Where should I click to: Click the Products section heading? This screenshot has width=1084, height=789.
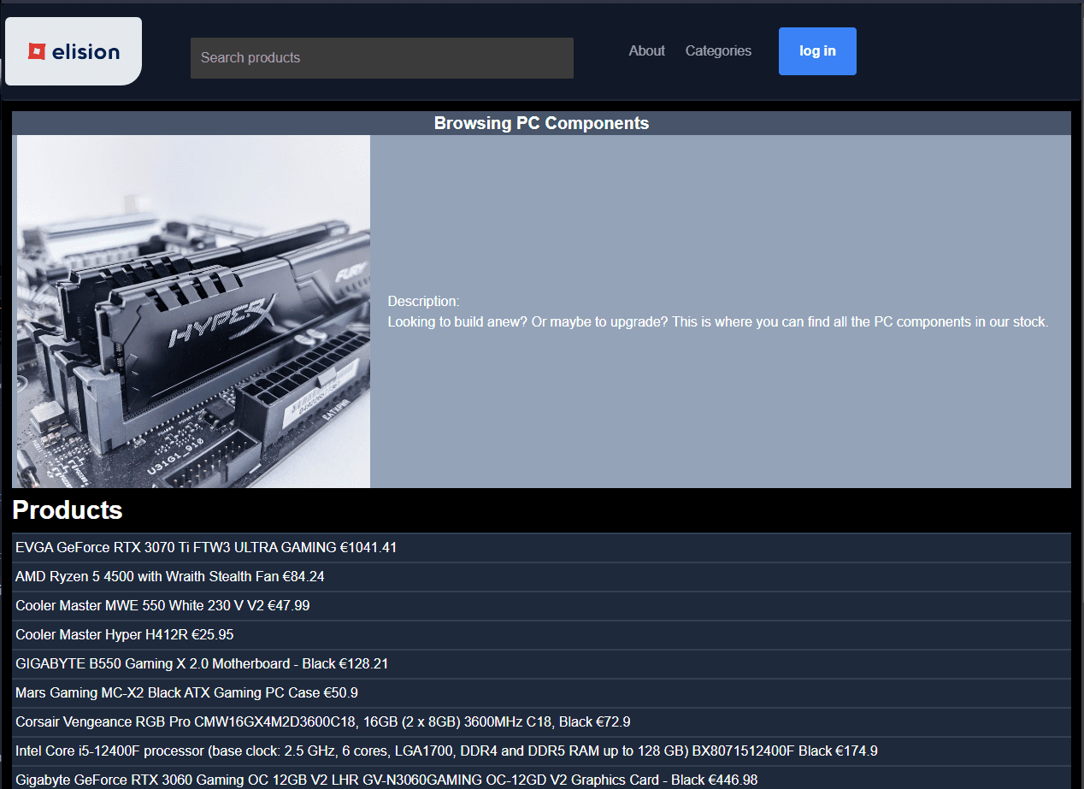(x=68, y=510)
